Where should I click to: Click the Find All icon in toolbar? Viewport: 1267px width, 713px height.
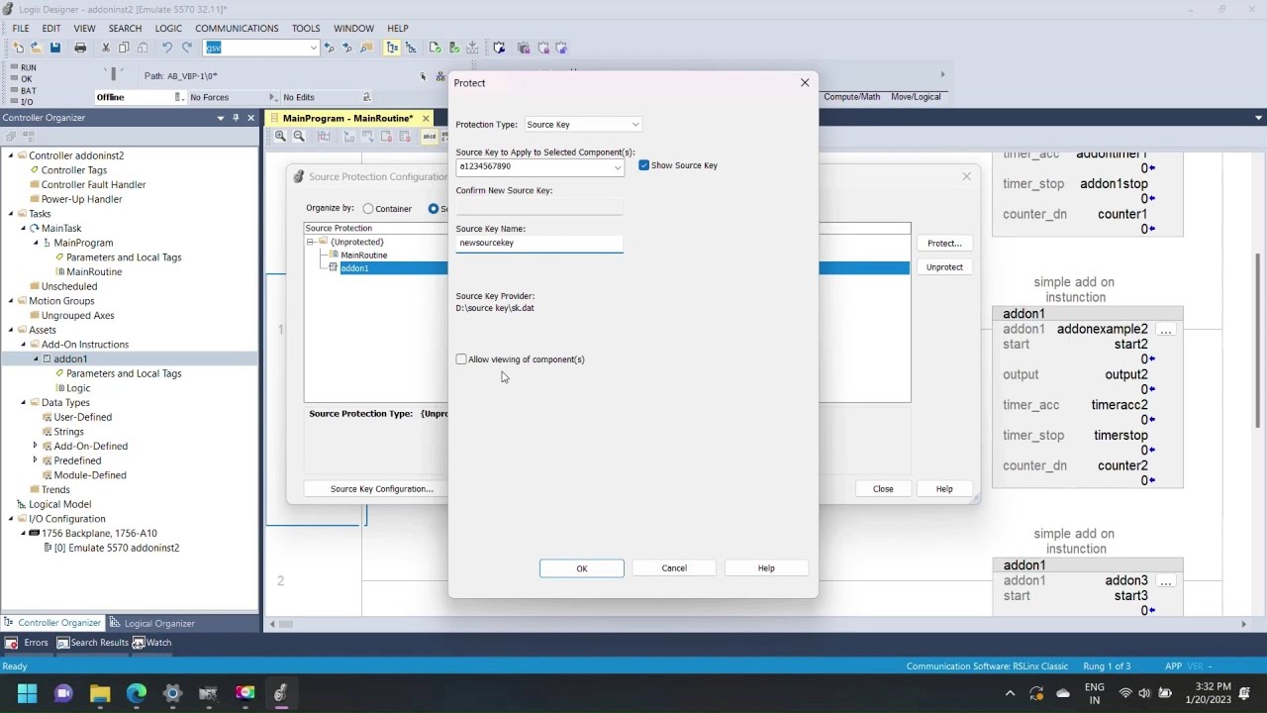pyautogui.click(x=366, y=48)
